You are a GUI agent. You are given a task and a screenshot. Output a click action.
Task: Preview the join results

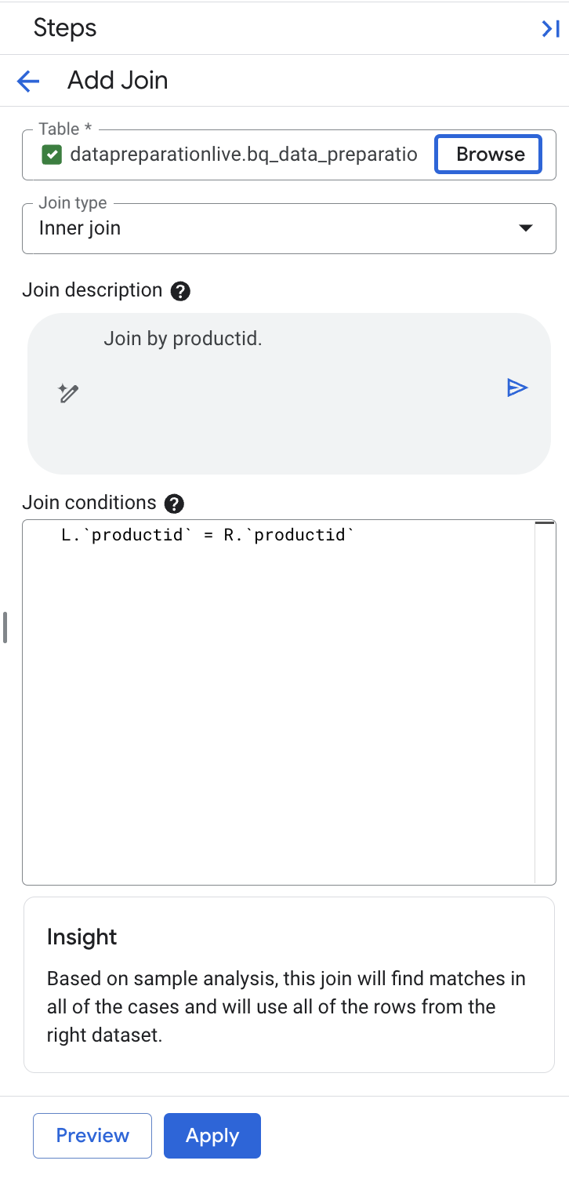pos(92,1135)
